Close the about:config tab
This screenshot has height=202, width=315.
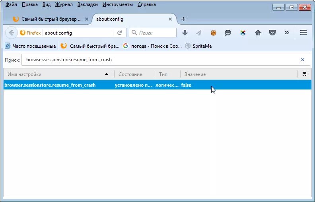170,19
